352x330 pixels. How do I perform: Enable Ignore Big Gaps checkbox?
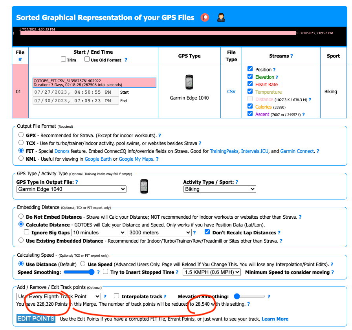[27, 232]
